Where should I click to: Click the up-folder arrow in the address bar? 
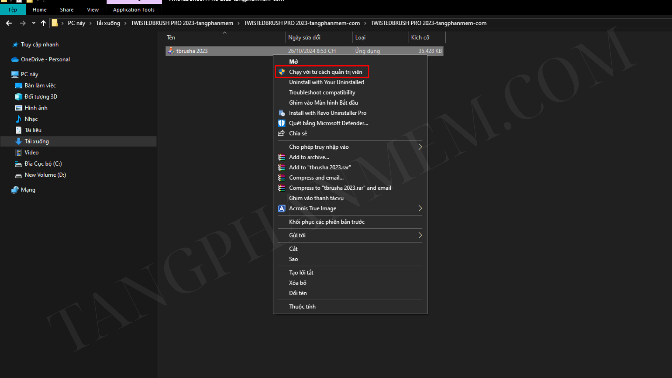pyautogui.click(x=43, y=23)
